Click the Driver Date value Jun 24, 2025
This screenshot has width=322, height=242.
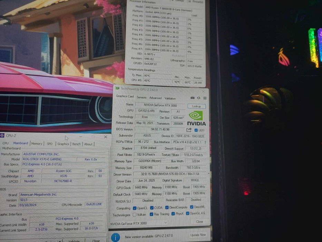tap(146, 180)
